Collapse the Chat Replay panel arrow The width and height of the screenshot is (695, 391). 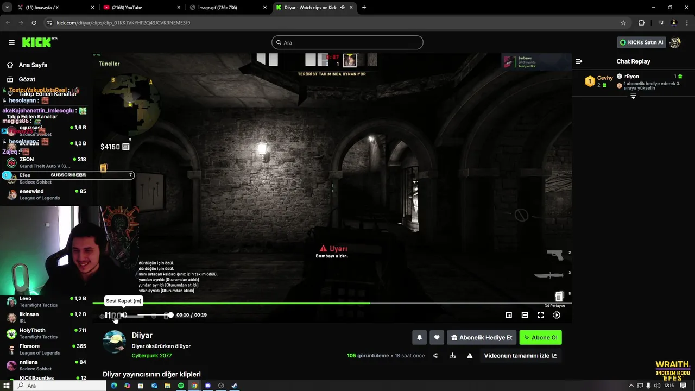pos(579,61)
